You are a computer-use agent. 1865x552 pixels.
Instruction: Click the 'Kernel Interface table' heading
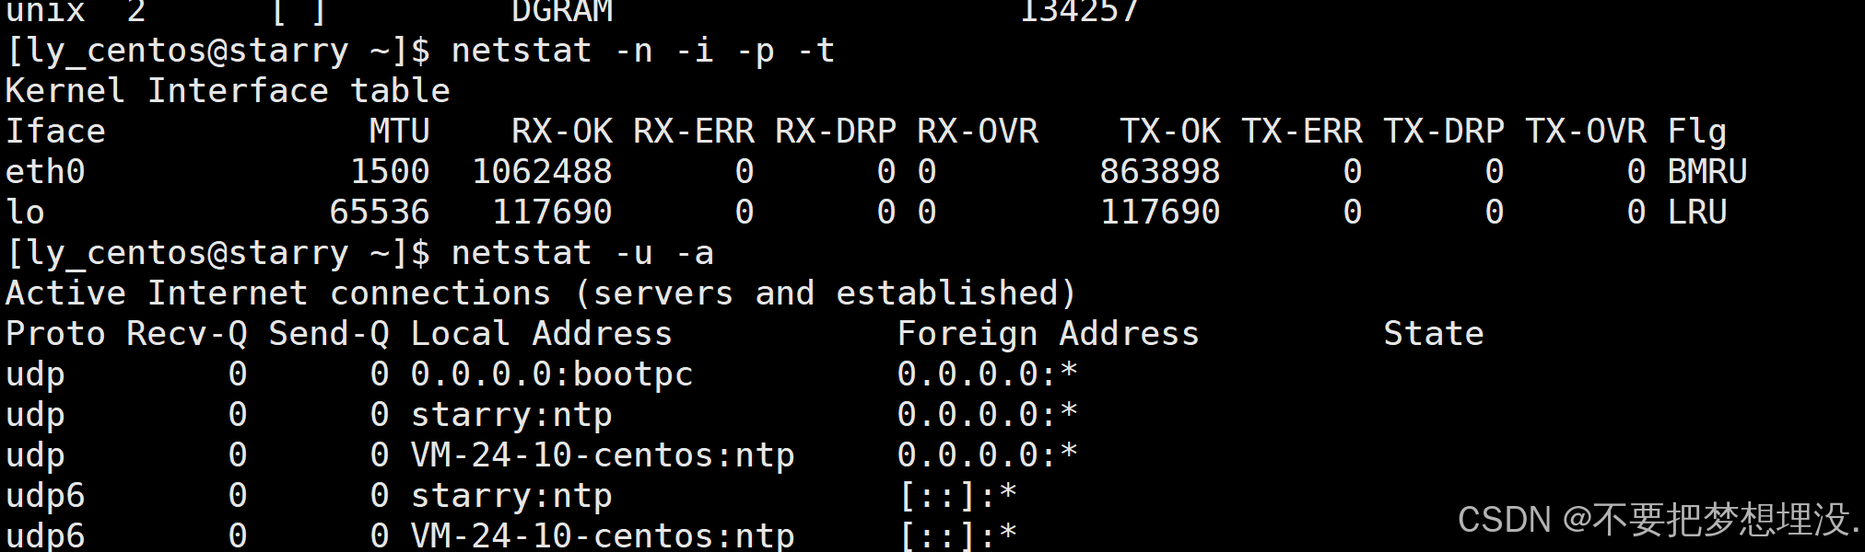tap(228, 91)
